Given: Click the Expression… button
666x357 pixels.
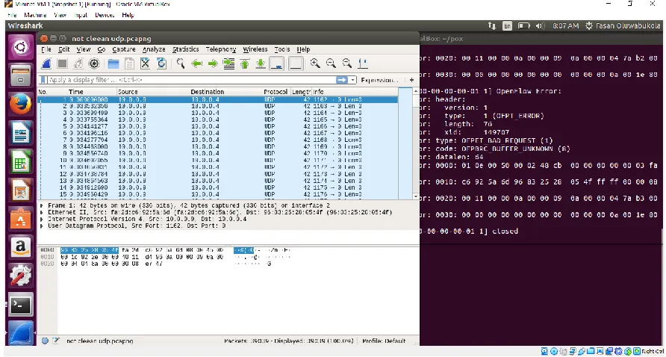Looking at the screenshot, I should point(379,80).
